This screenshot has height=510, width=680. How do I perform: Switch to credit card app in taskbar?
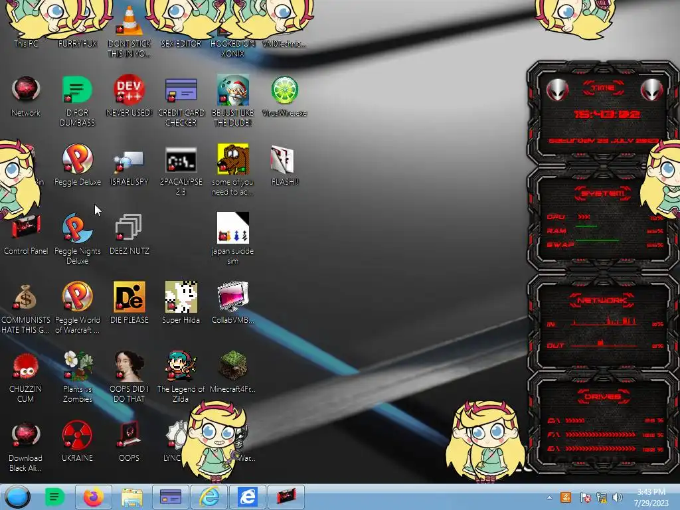171,497
